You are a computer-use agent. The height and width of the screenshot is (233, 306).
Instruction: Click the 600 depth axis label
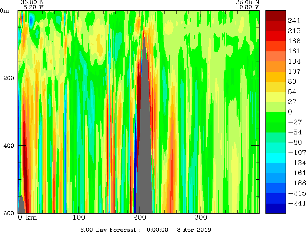click(x=9, y=213)
